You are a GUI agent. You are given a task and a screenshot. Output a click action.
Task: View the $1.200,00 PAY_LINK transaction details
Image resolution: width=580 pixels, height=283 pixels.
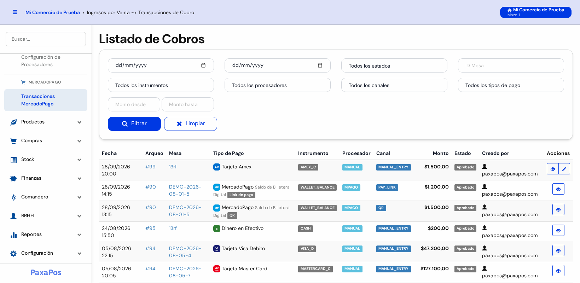point(558,189)
